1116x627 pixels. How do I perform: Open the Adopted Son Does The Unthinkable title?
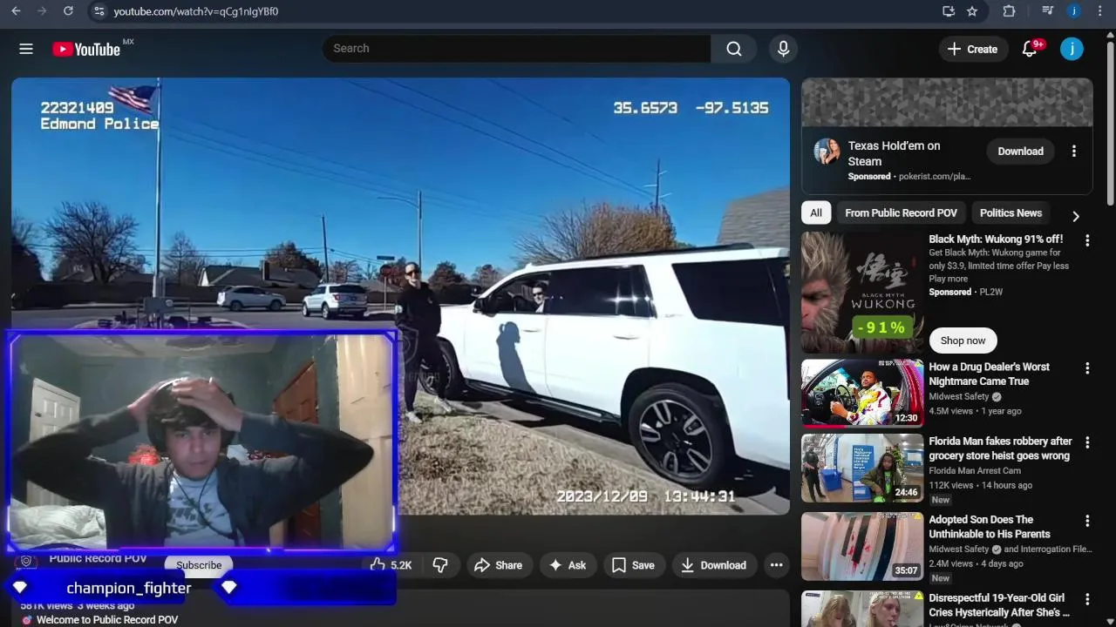pyautogui.click(x=989, y=526)
